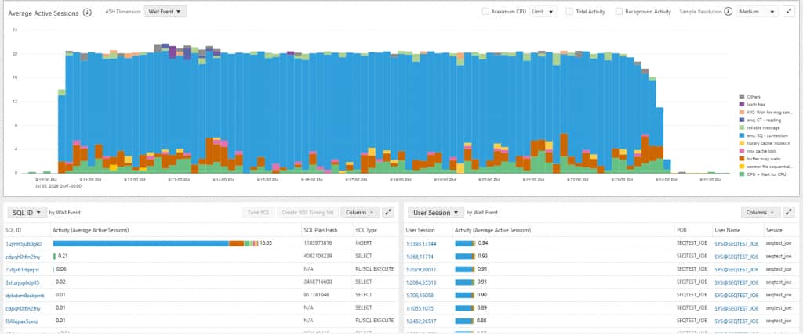803x334 pixels.
Task: Open the Wait Event ASH Dimension dropdown
Action: click(165, 11)
